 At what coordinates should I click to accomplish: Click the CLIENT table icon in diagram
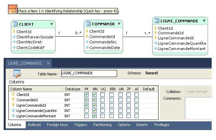tap(15, 24)
